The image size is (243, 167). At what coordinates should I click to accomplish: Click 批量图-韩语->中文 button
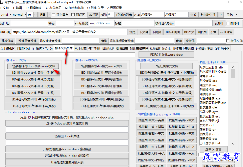point(181,133)
